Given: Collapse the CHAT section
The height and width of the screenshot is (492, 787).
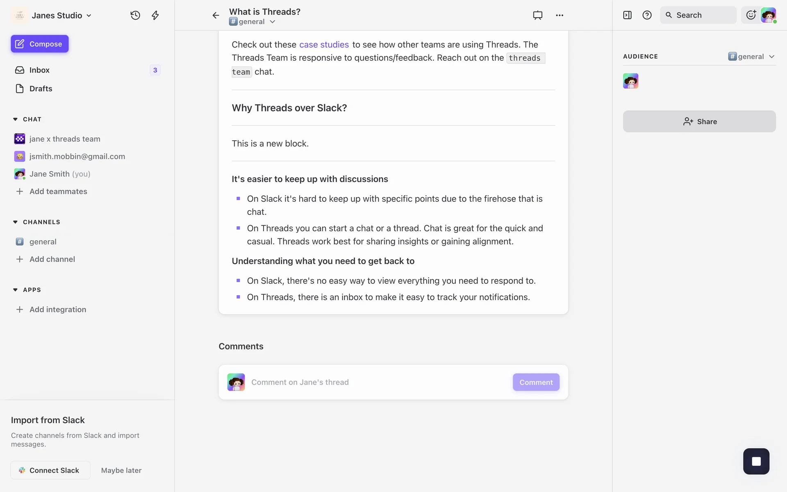Looking at the screenshot, I should (15, 119).
